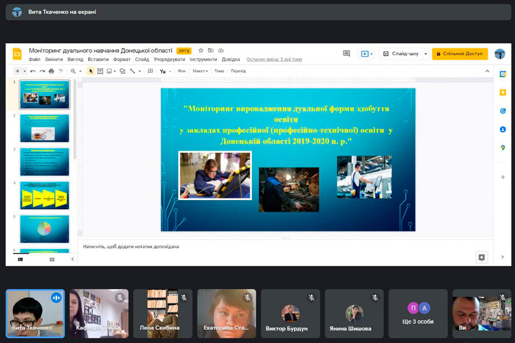Open the zoom level dropdown
Viewport: 515px width, 343px height.
coord(76,71)
